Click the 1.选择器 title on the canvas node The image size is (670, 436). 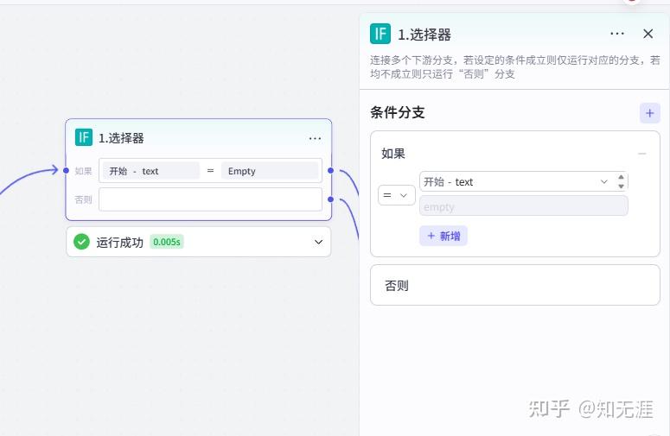click(121, 138)
